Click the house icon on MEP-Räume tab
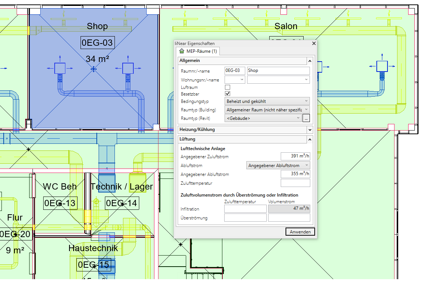 click(181, 51)
